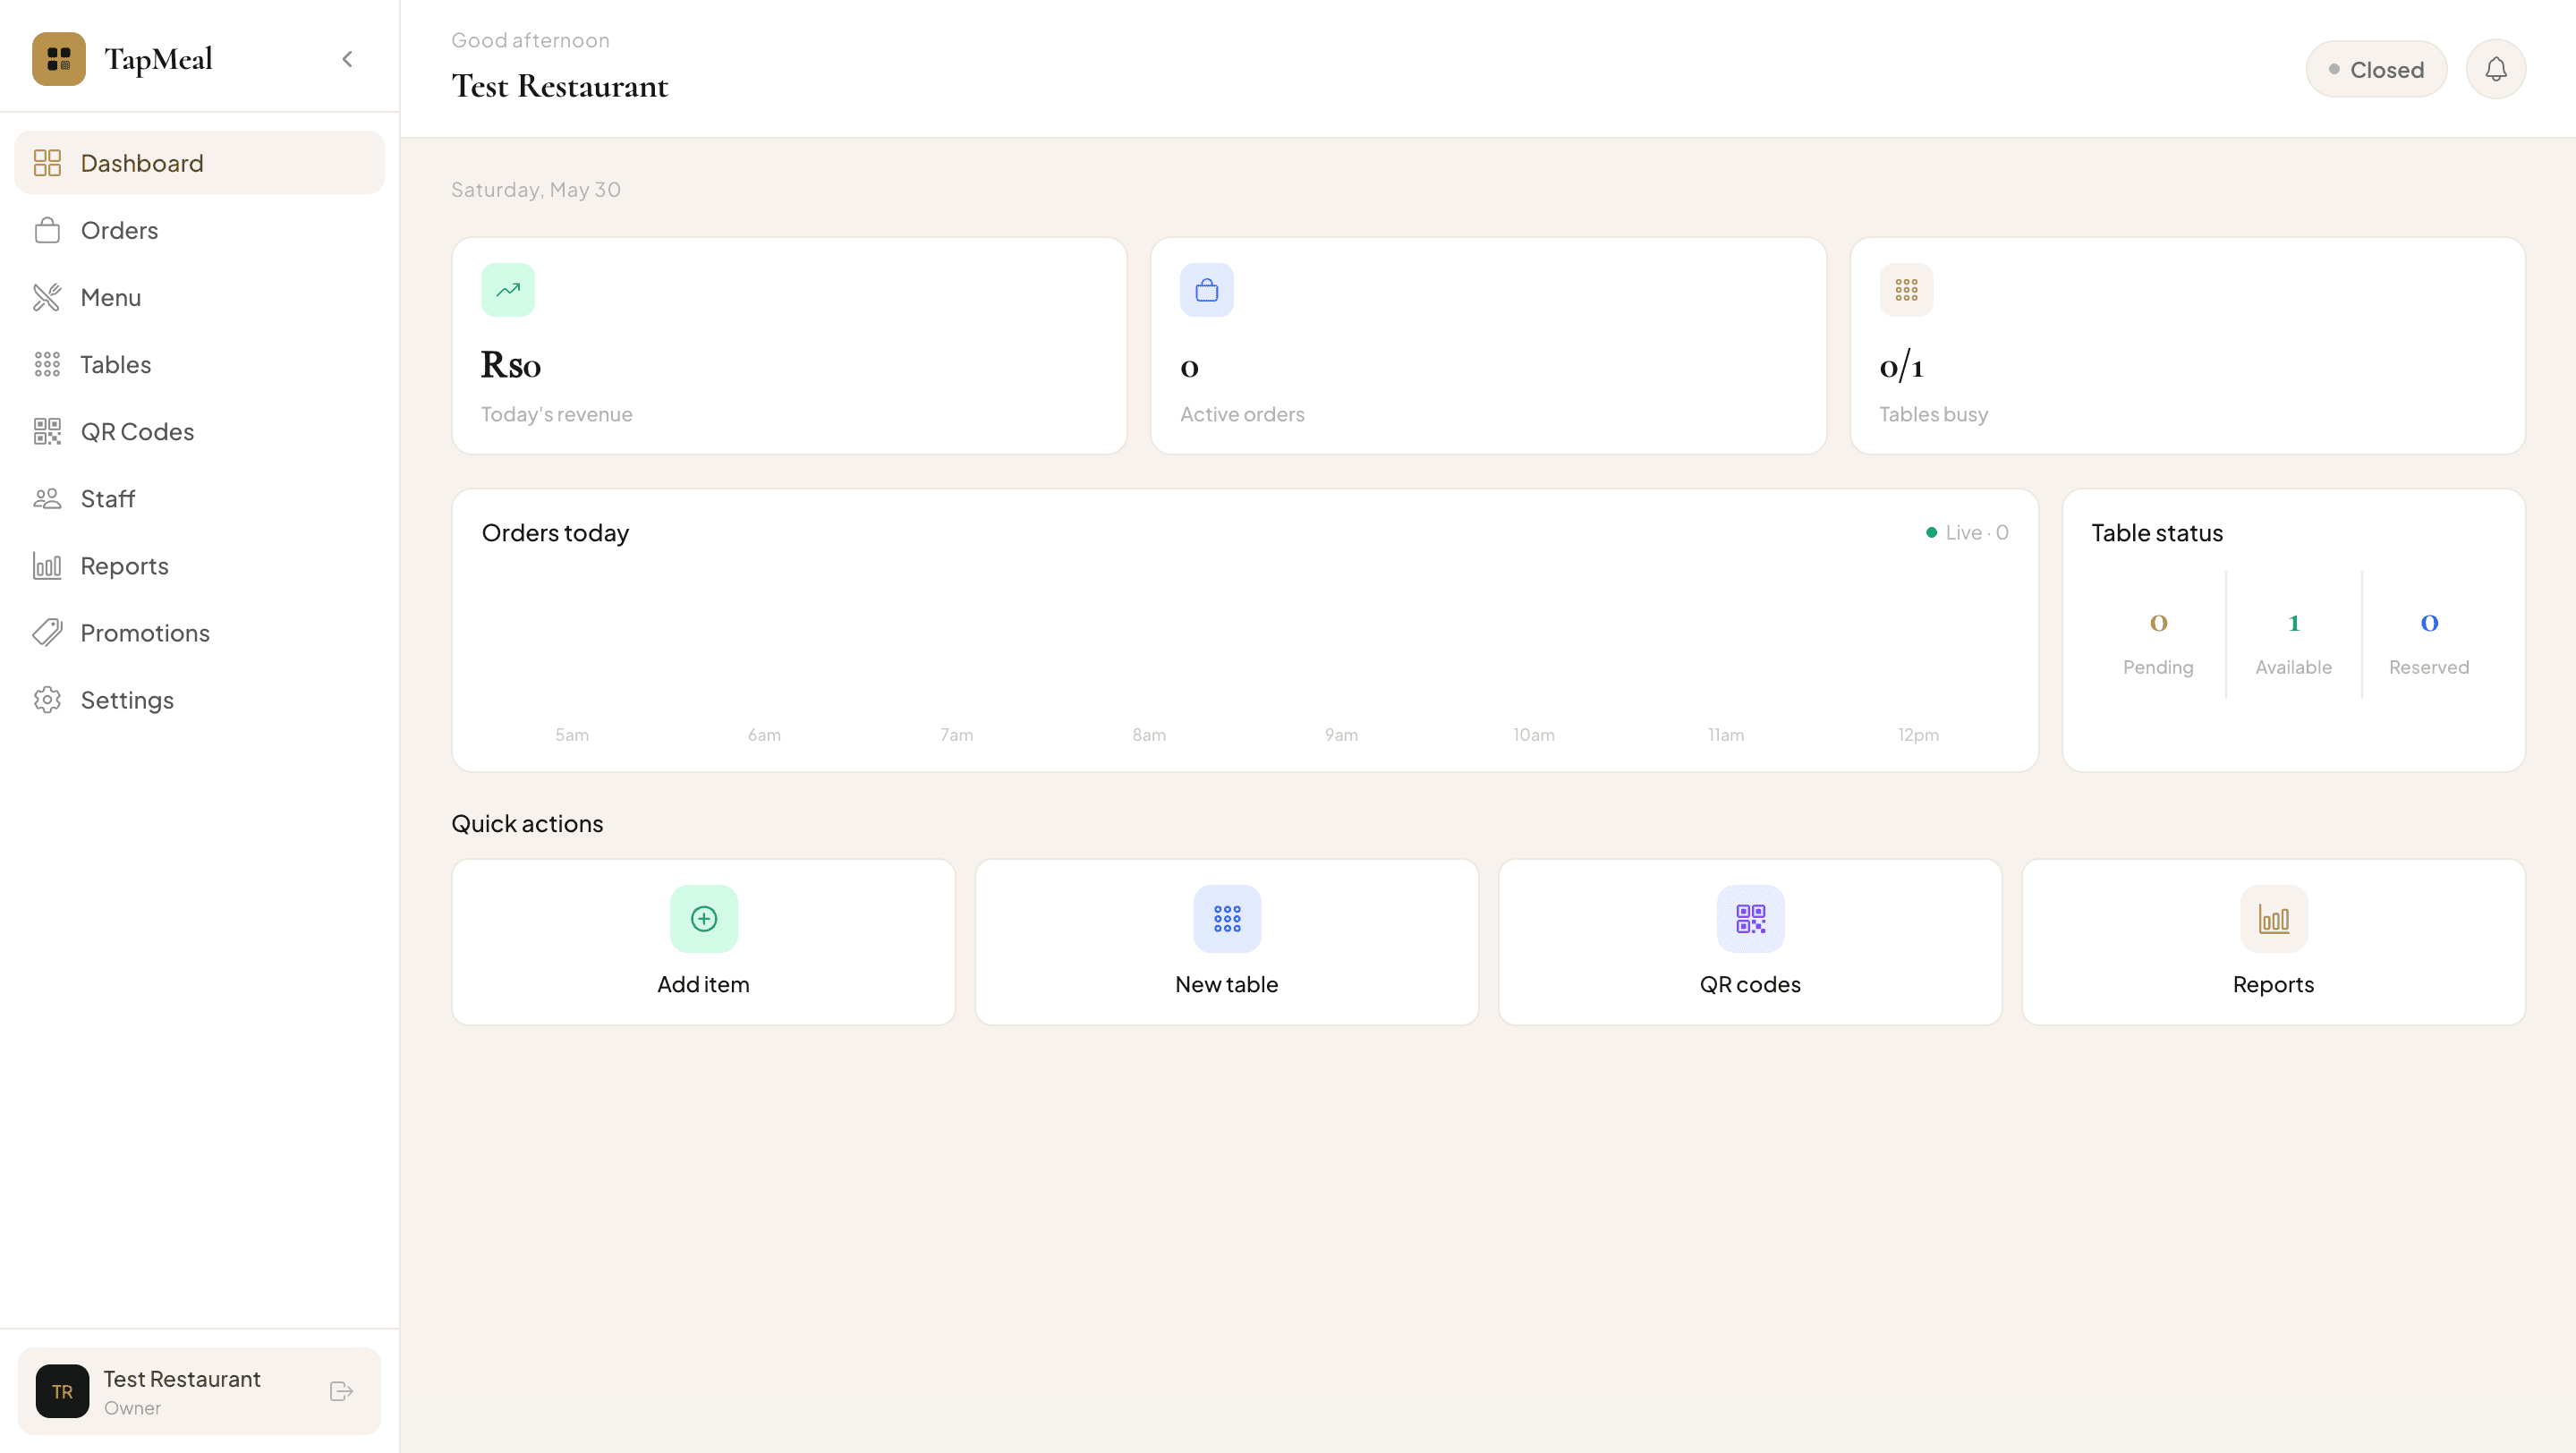The width and height of the screenshot is (2576, 1453).
Task: Click the TapMeal logo icon
Action: 58,59
